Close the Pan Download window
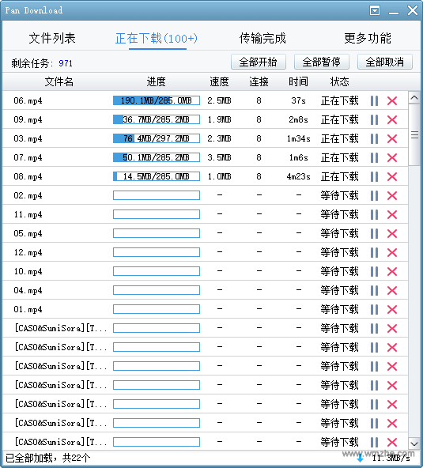 [413, 10]
